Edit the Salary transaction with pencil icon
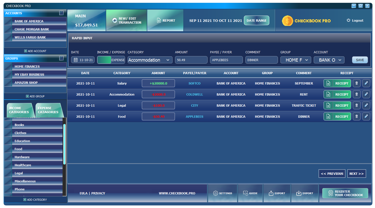This screenshot has height=208, width=375. pyautogui.click(x=366, y=83)
